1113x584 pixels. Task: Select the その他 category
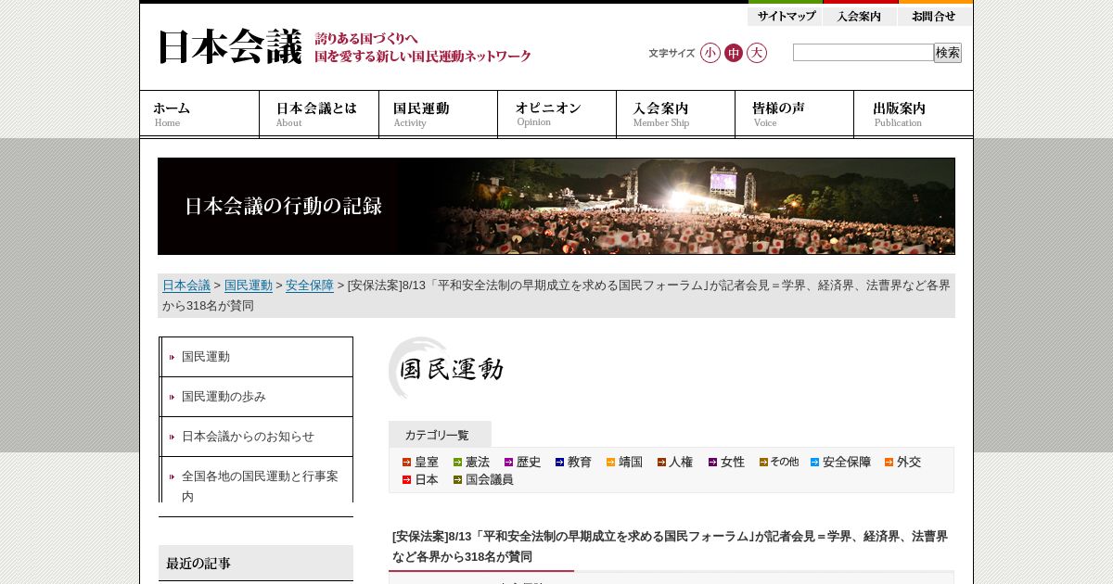(784, 462)
